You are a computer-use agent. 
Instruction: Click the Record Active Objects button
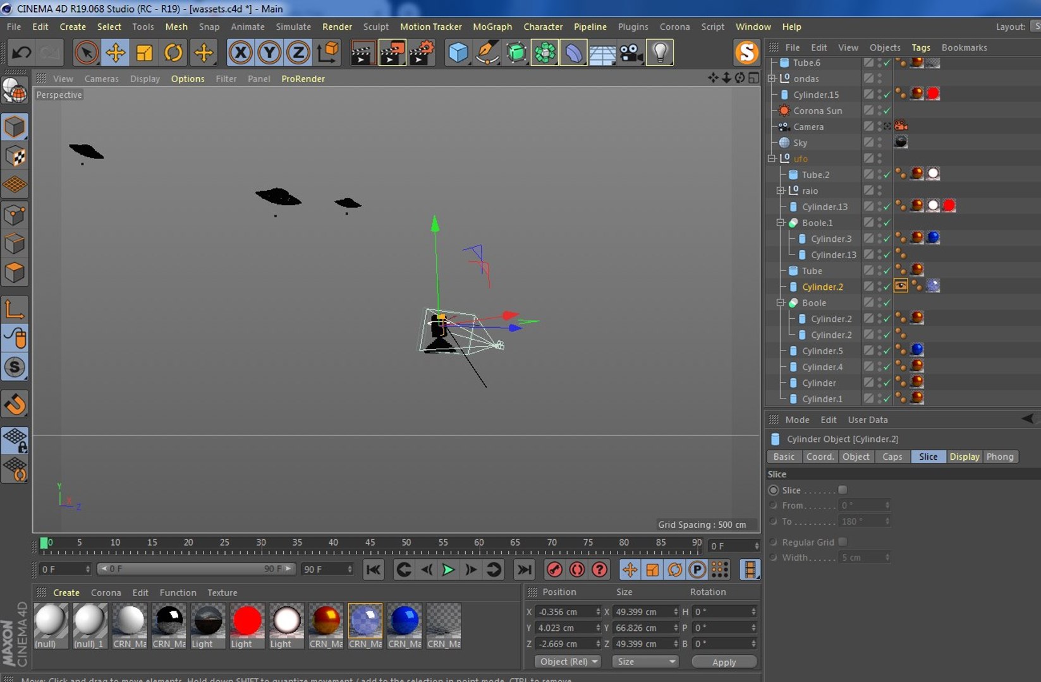pyautogui.click(x=554, y=570)
